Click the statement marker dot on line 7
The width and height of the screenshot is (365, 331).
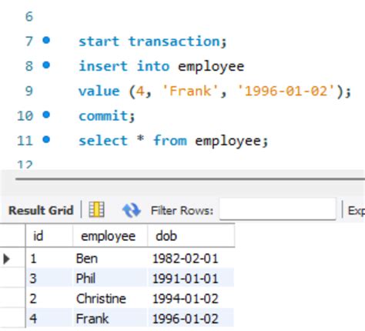pyautogui.click(x=46, y=40)
